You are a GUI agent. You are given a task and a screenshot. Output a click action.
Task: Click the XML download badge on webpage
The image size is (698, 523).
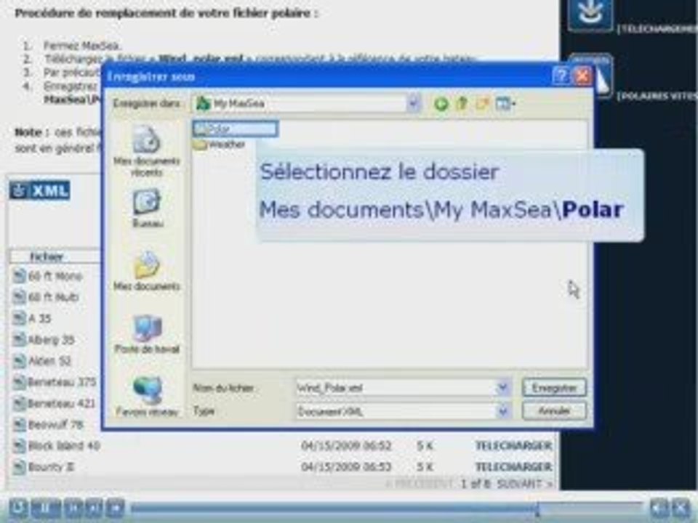(x=39, y=190)
